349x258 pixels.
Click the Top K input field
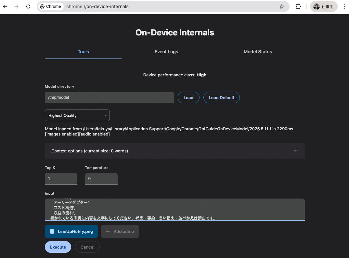(61, 178)
